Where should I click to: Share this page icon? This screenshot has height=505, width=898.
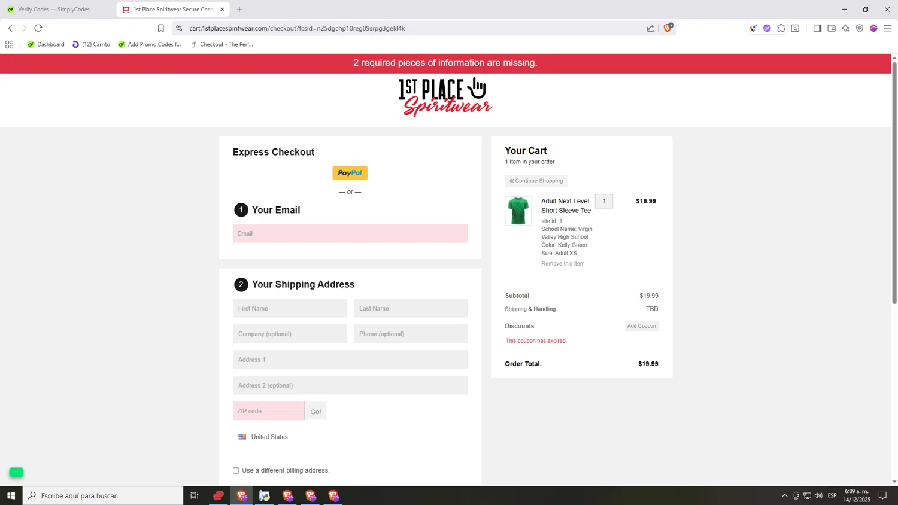pos(650,28)
